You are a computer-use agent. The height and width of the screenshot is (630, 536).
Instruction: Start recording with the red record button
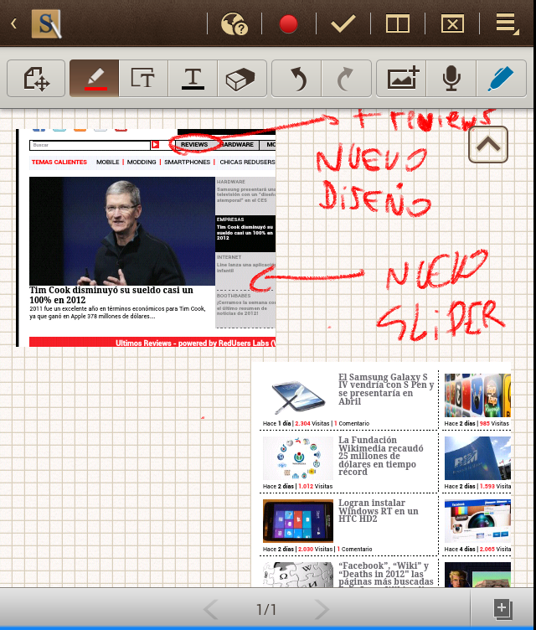pyautogui.click(x=288, y=24)
